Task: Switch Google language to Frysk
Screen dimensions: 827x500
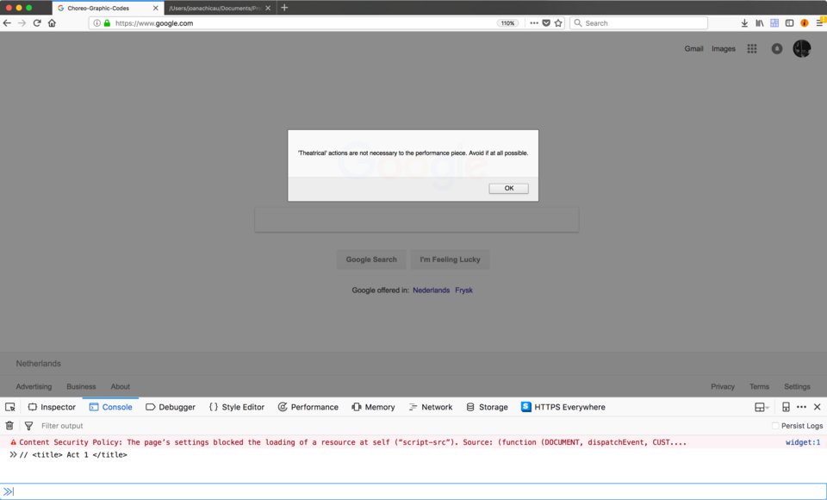Action: click(x=463, y=291)
